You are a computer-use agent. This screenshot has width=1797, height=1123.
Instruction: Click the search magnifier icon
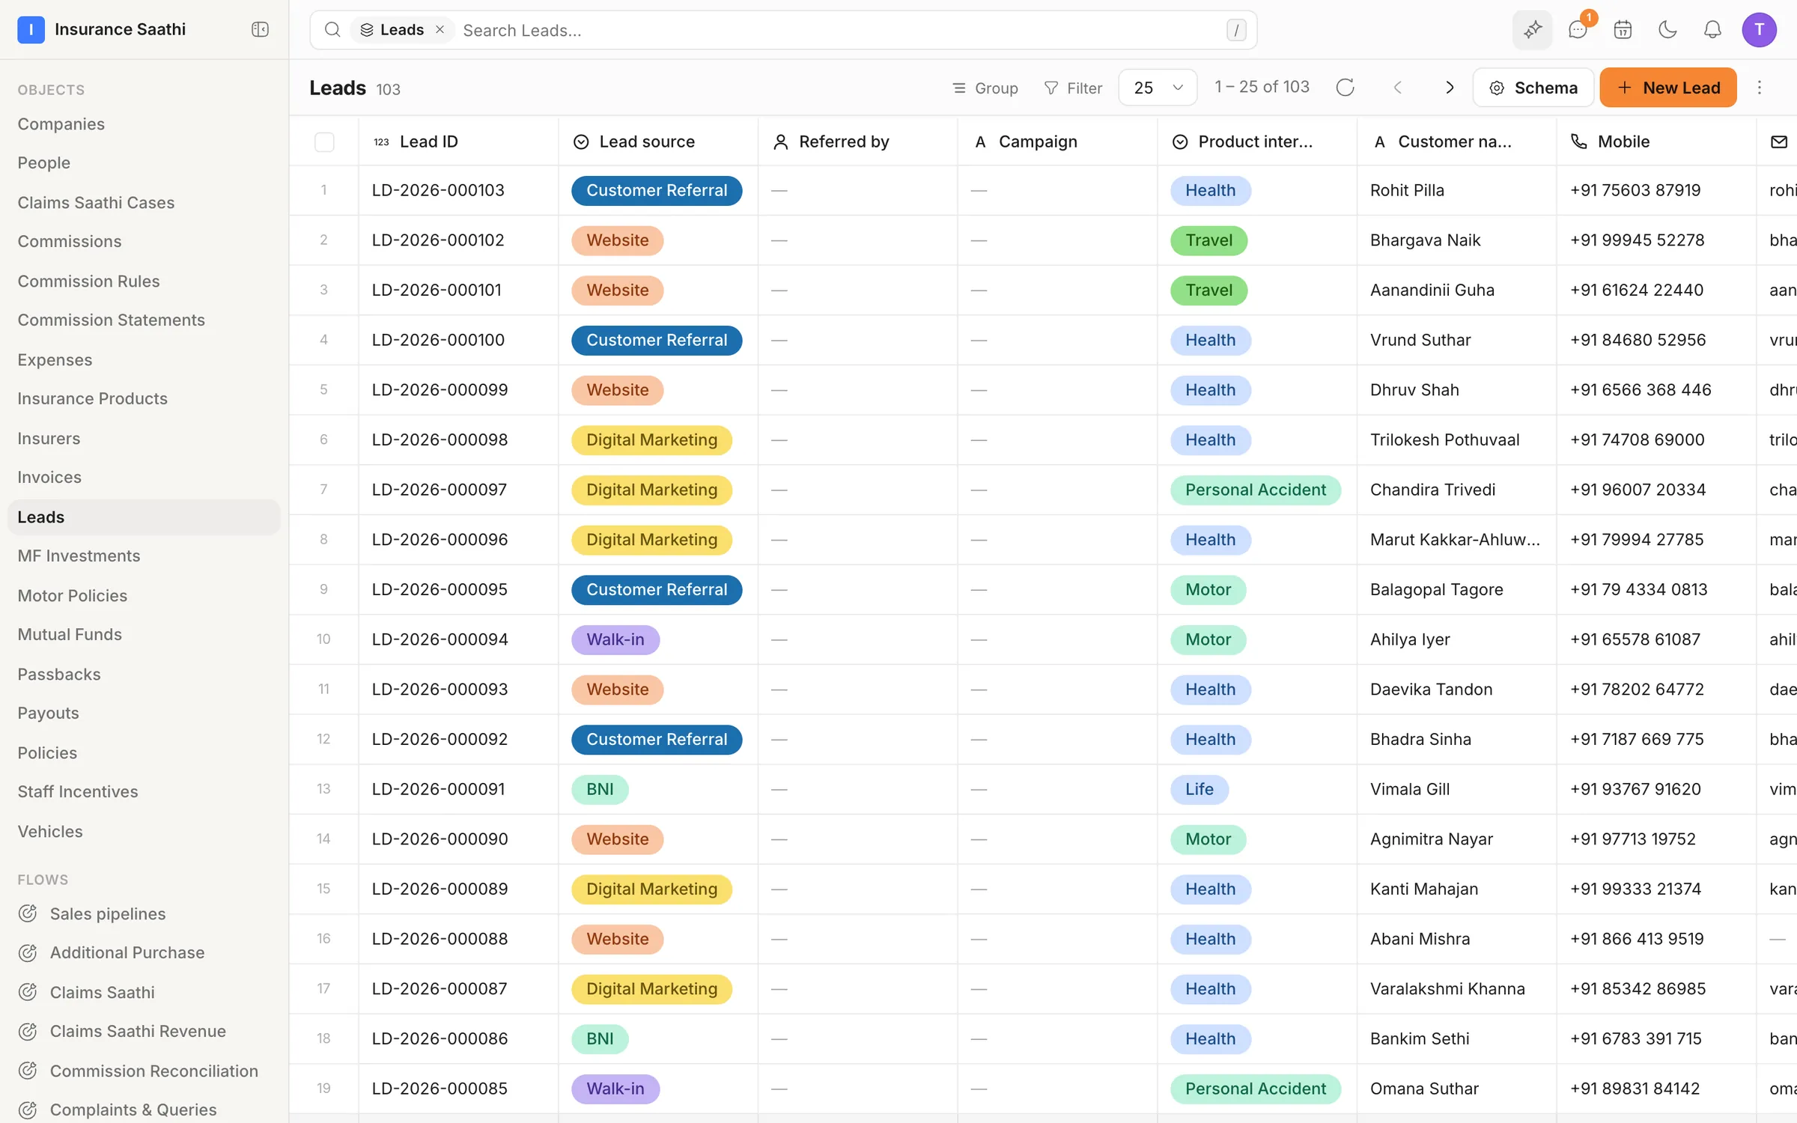tap(332, 30)
